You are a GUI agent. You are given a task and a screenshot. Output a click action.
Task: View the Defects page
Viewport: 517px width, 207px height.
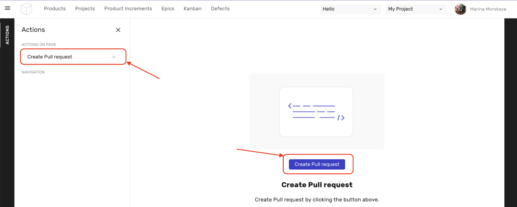click(x=220, y=9)
